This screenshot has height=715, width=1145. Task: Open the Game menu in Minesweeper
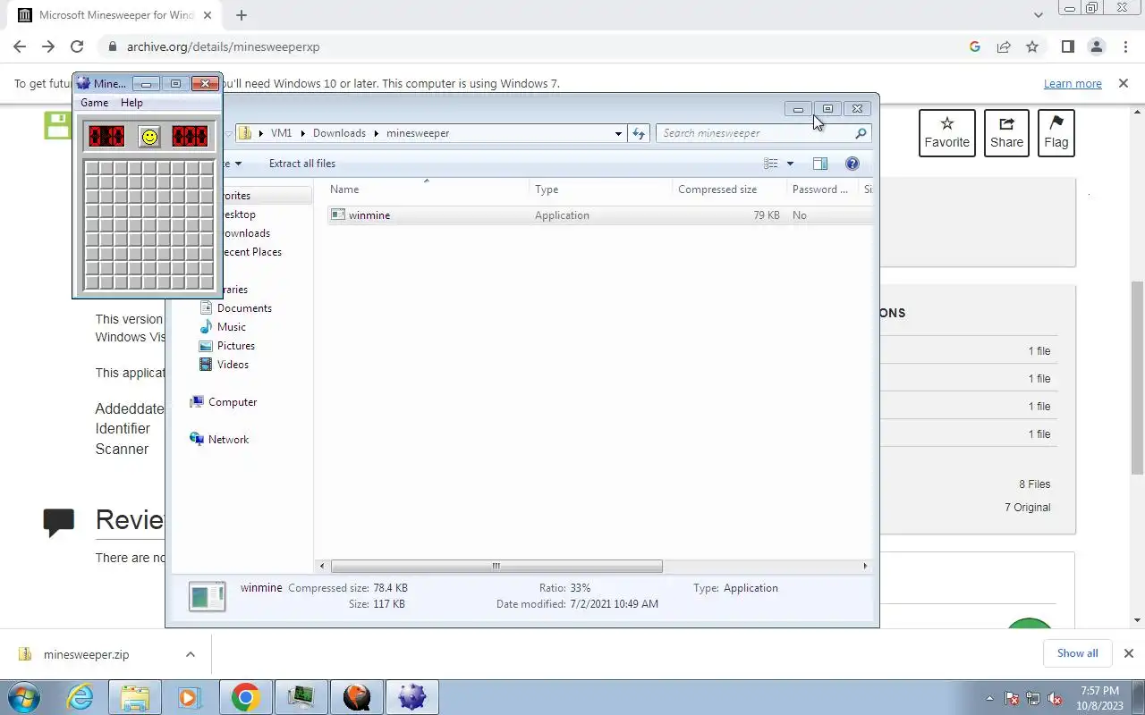[94, 103]
